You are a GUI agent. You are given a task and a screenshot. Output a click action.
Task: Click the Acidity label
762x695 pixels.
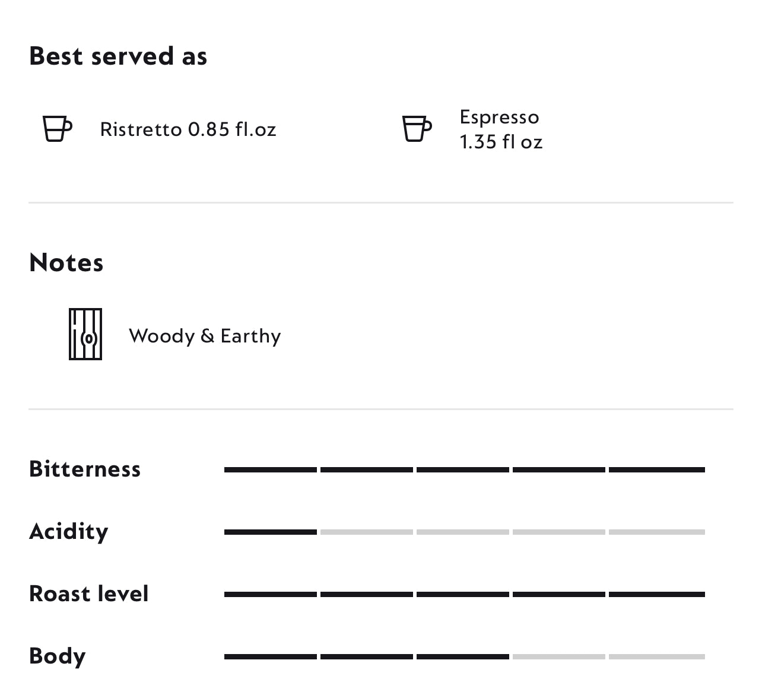(69, 531)
